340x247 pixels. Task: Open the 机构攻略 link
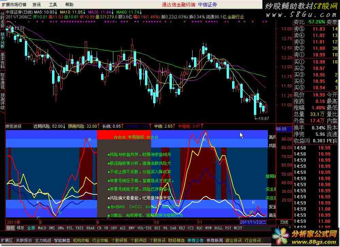[81, 241]
